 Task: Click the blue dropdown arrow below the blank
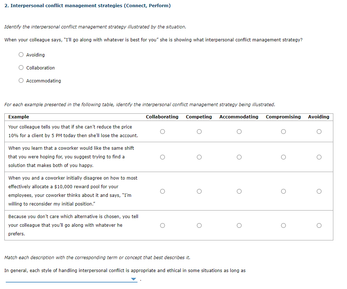[133, 279]
